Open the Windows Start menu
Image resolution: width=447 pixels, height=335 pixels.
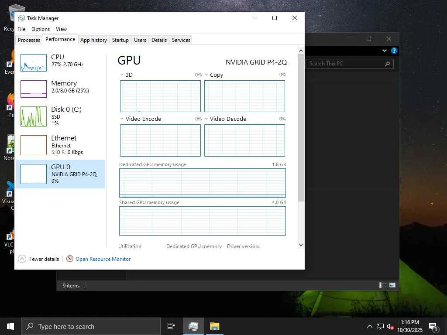(x=10, y=326)
